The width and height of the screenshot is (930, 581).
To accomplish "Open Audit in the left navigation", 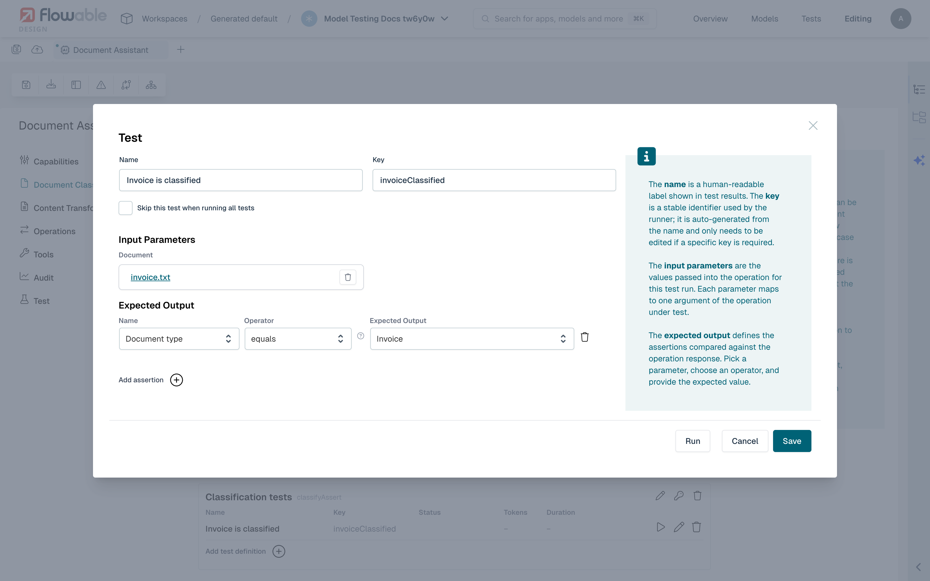I will pyautogui.click(x=37, y=277).
